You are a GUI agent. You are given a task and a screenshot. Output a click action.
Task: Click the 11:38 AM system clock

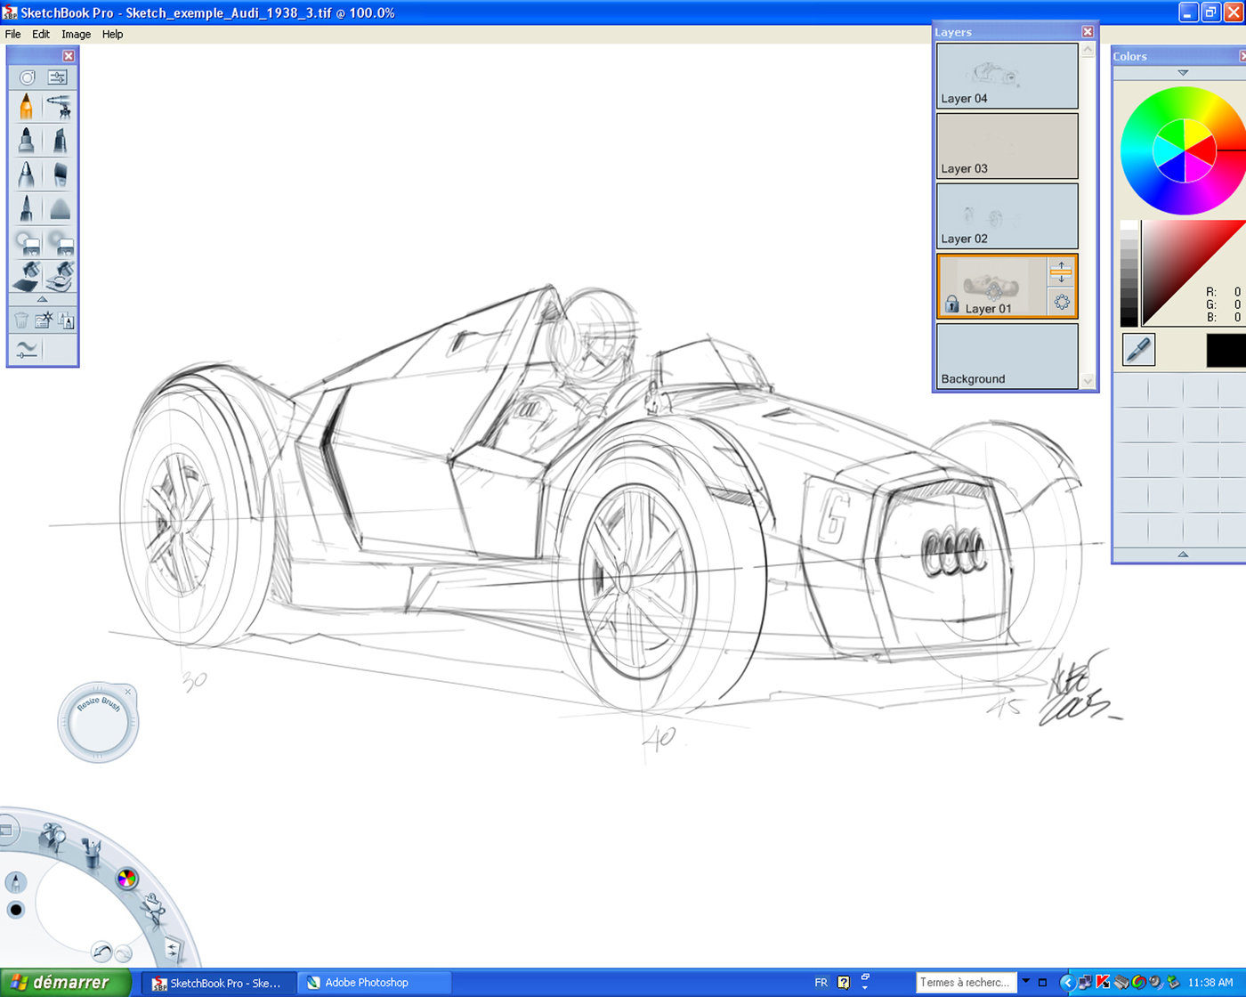point(1210,983)
